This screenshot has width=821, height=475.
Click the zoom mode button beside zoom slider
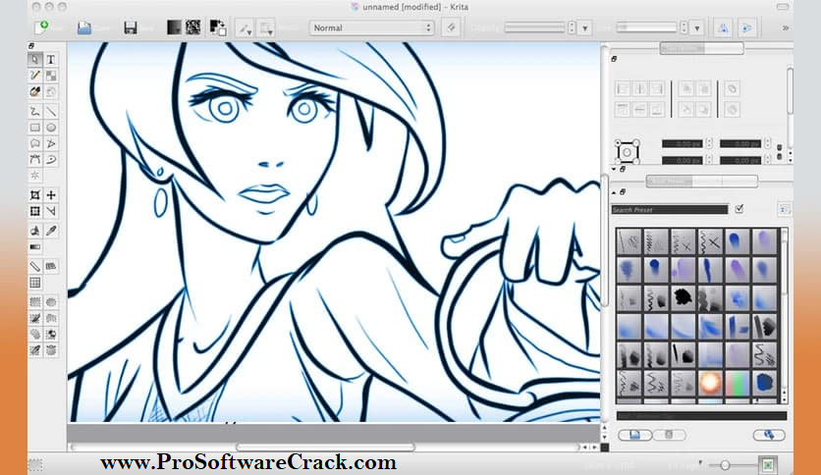pos(769,464)
